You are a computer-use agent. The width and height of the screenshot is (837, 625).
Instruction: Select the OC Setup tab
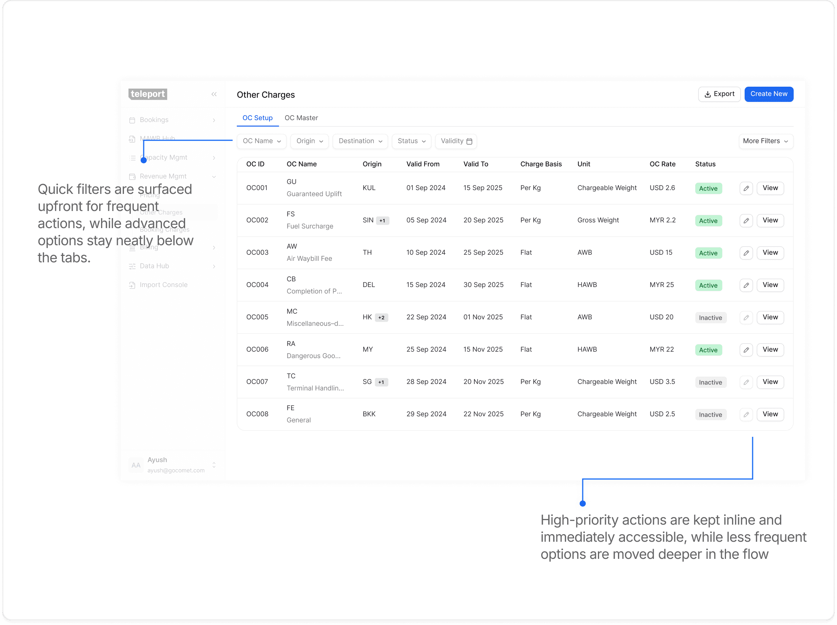(257, 118)
